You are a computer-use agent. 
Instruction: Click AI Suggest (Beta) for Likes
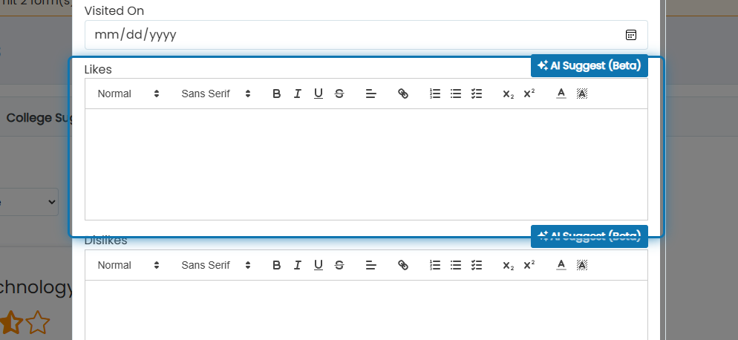pos(590,65)
